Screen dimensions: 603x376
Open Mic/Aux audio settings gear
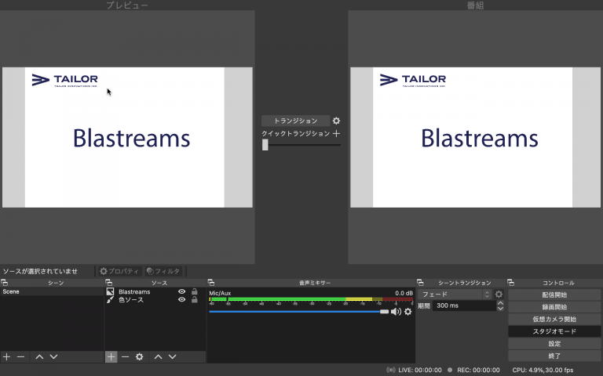pyautogui.click(x=407, y=312)
